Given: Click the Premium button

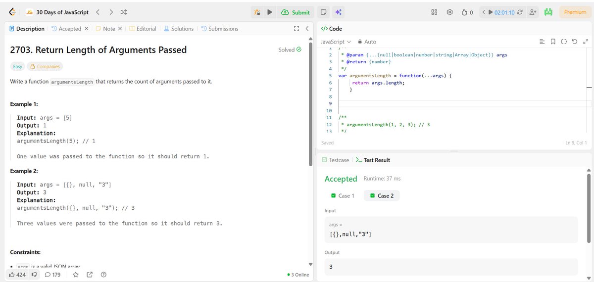Looking at the screenshot, I should (575, 12).
